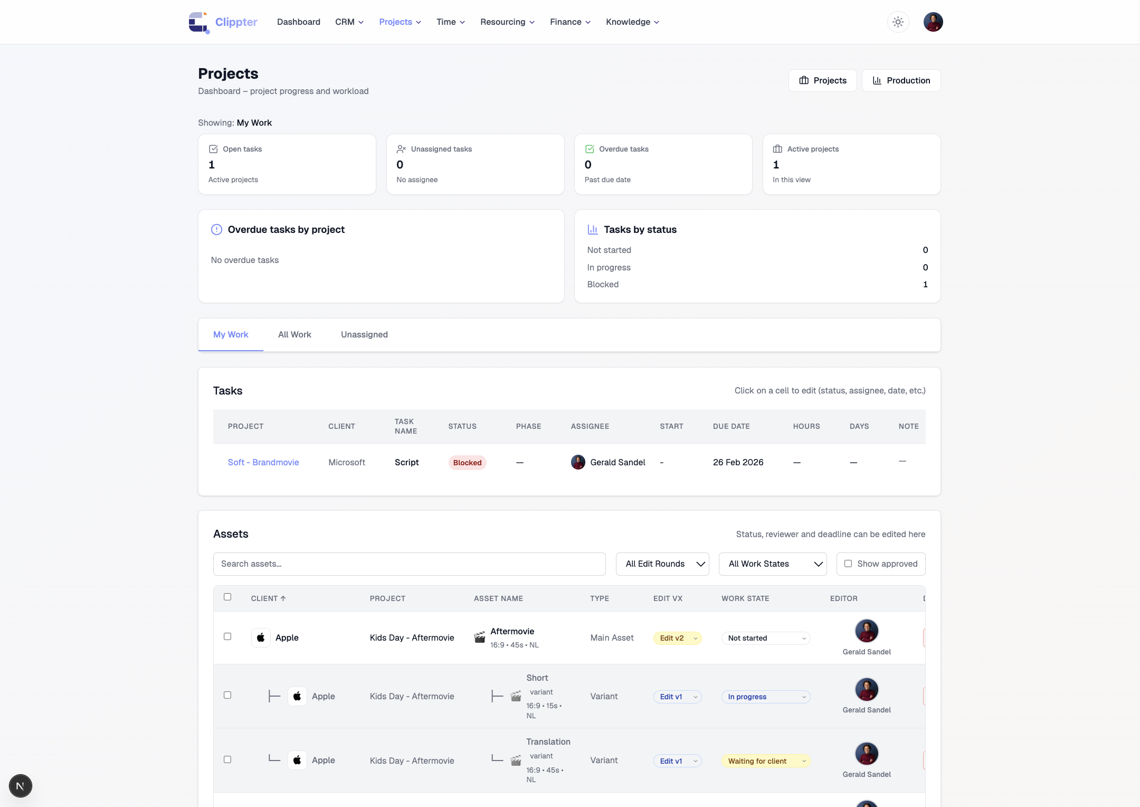Image resolution: width=1140 pixels, height=807 pixels.
Task: Enable the Show approved checkbox
Action: coord(848,564)
